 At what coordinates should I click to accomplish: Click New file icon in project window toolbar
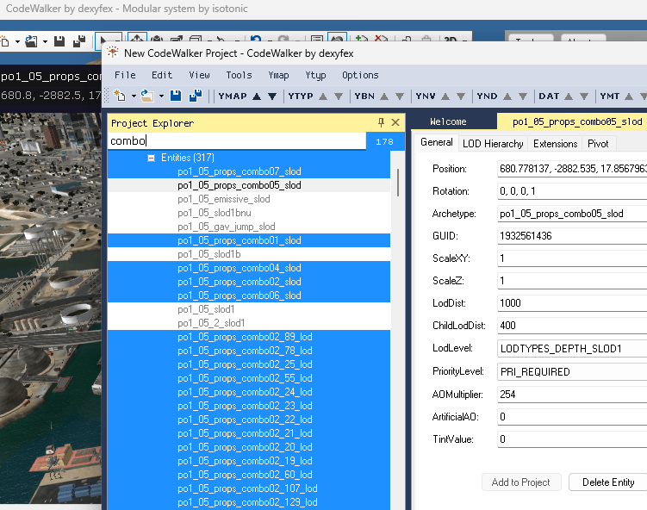[120, 96]
